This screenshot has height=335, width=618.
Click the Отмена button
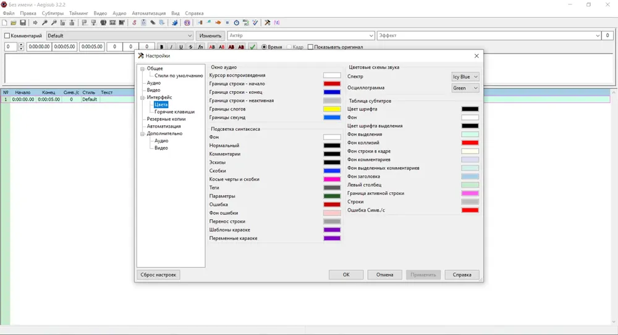pyautogui.click(x=384, y=275)
